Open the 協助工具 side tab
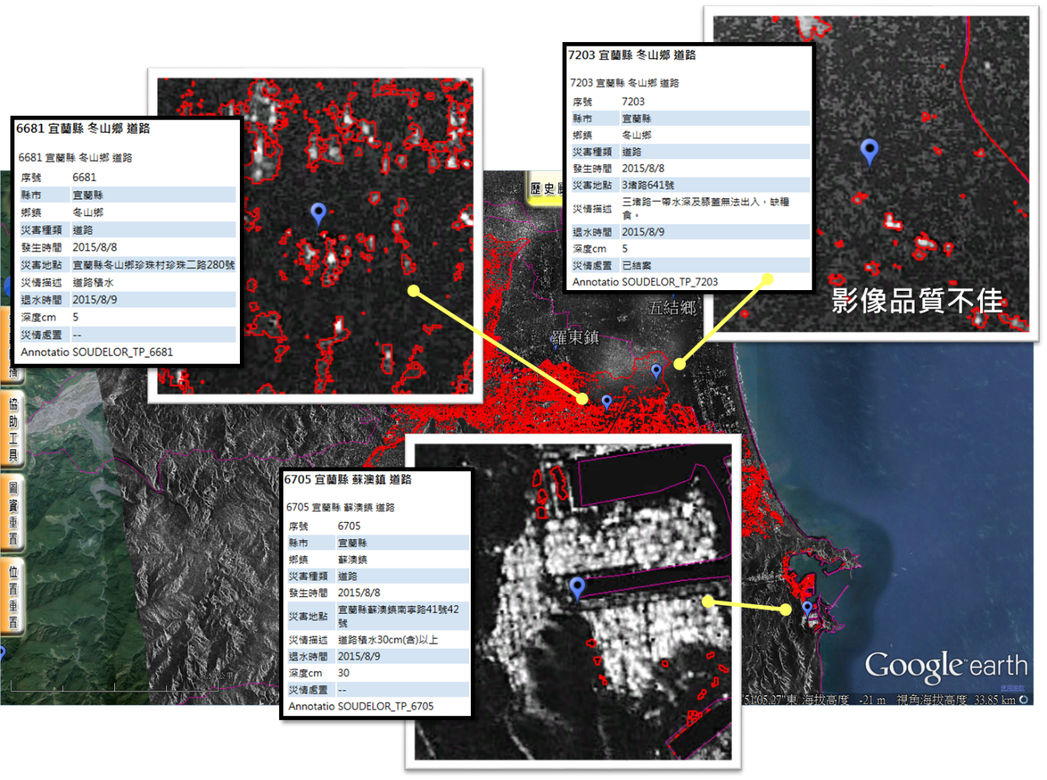1047x780 pixels. [x=13, y=428]
